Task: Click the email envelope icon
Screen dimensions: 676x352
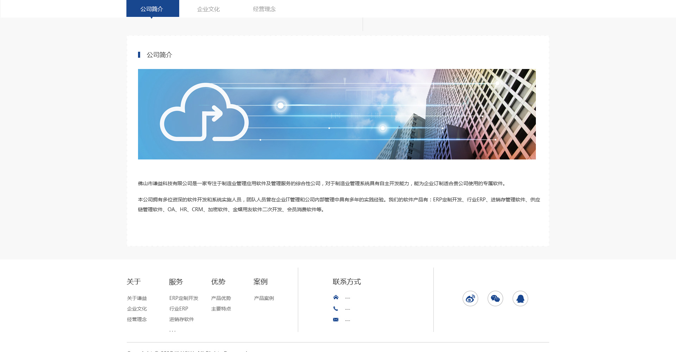Action: click(x=336, y=320)
